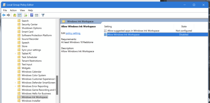The width and height of the screenshot is (210, 103).
Task: Click the Windows Installer folder icon
Action: tap(19, 101)
